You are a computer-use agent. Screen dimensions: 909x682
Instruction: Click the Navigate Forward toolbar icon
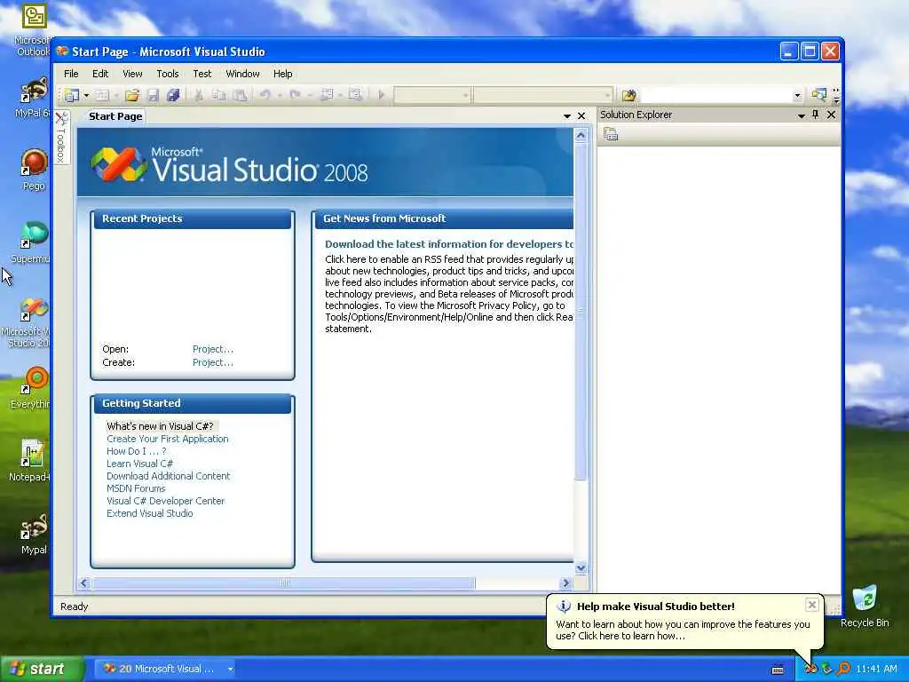click(x=355, y=94)
